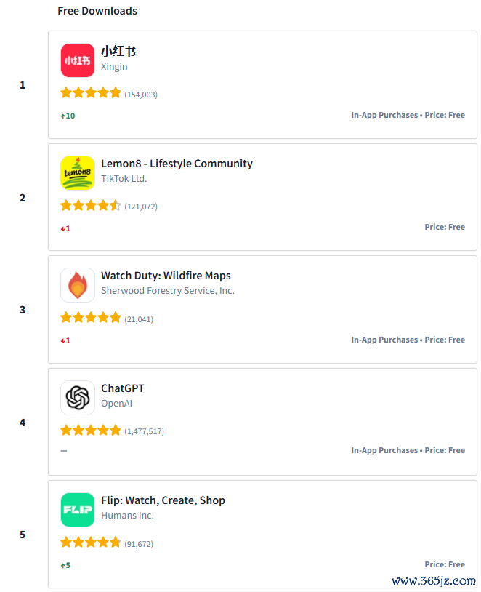The height and width of the screenshot is (592, 481).
Task: Click Sherwood Forestry Service, Inc. publisher
Action: tap(168, 291)
